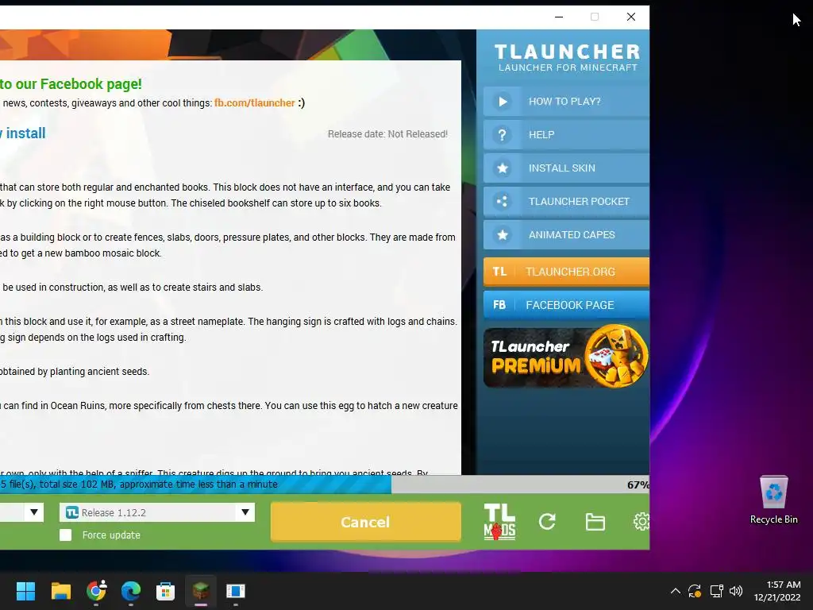The width and height of the screenshot is (813, 610).
Task: Expand the account dropdown arrow
Action: [33, 512]
